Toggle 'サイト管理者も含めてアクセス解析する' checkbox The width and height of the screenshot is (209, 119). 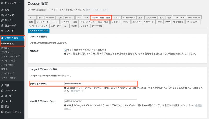(x=65, y=50)
